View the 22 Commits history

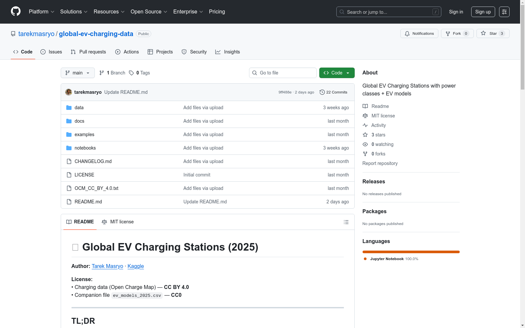click(x=333, y=92)
